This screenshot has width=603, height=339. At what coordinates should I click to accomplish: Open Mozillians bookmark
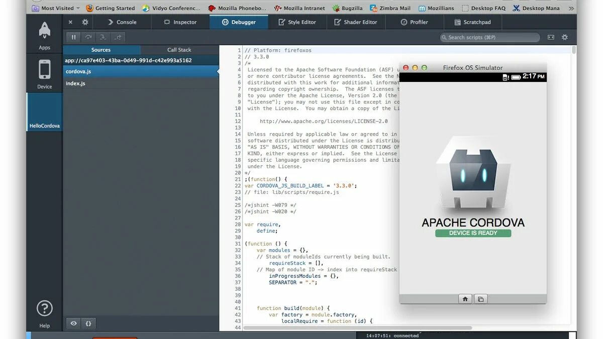point(436,8)
